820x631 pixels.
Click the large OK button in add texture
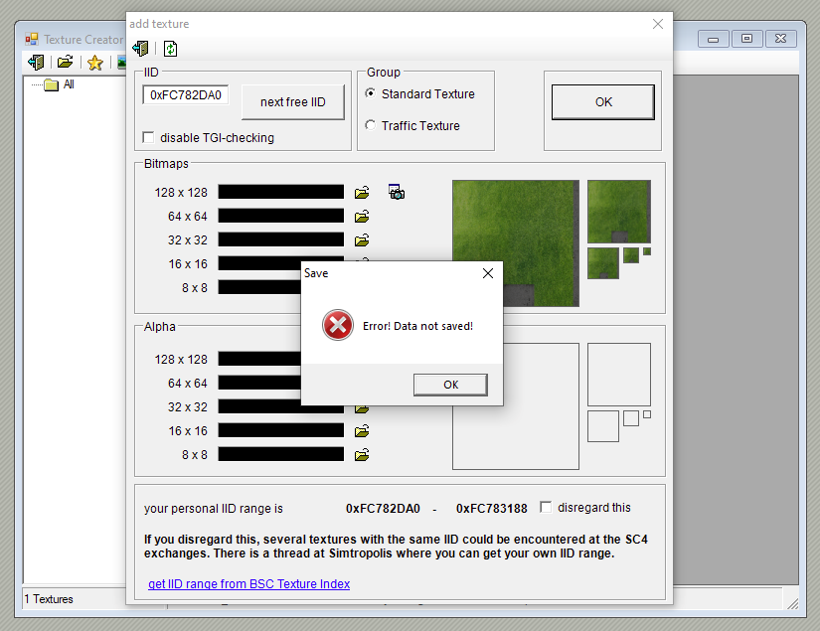pos(603,102)
